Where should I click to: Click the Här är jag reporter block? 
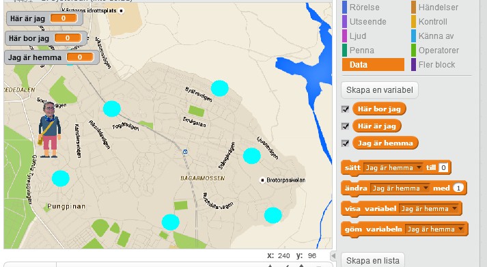pyautogui.click(x=377, y=126)
